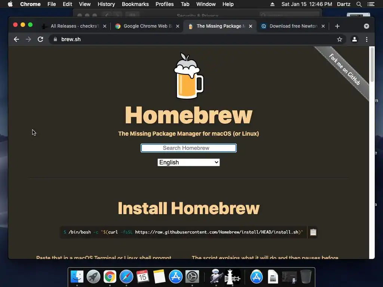Viewport: 383px width, 287px height.
Task: Click the Search Homebrew input field
Action: point(189,148)
